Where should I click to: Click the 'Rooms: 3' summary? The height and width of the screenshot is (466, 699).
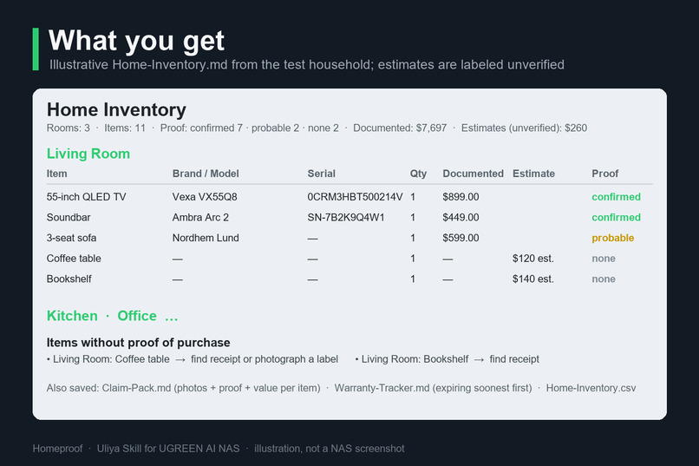[69, 128]
